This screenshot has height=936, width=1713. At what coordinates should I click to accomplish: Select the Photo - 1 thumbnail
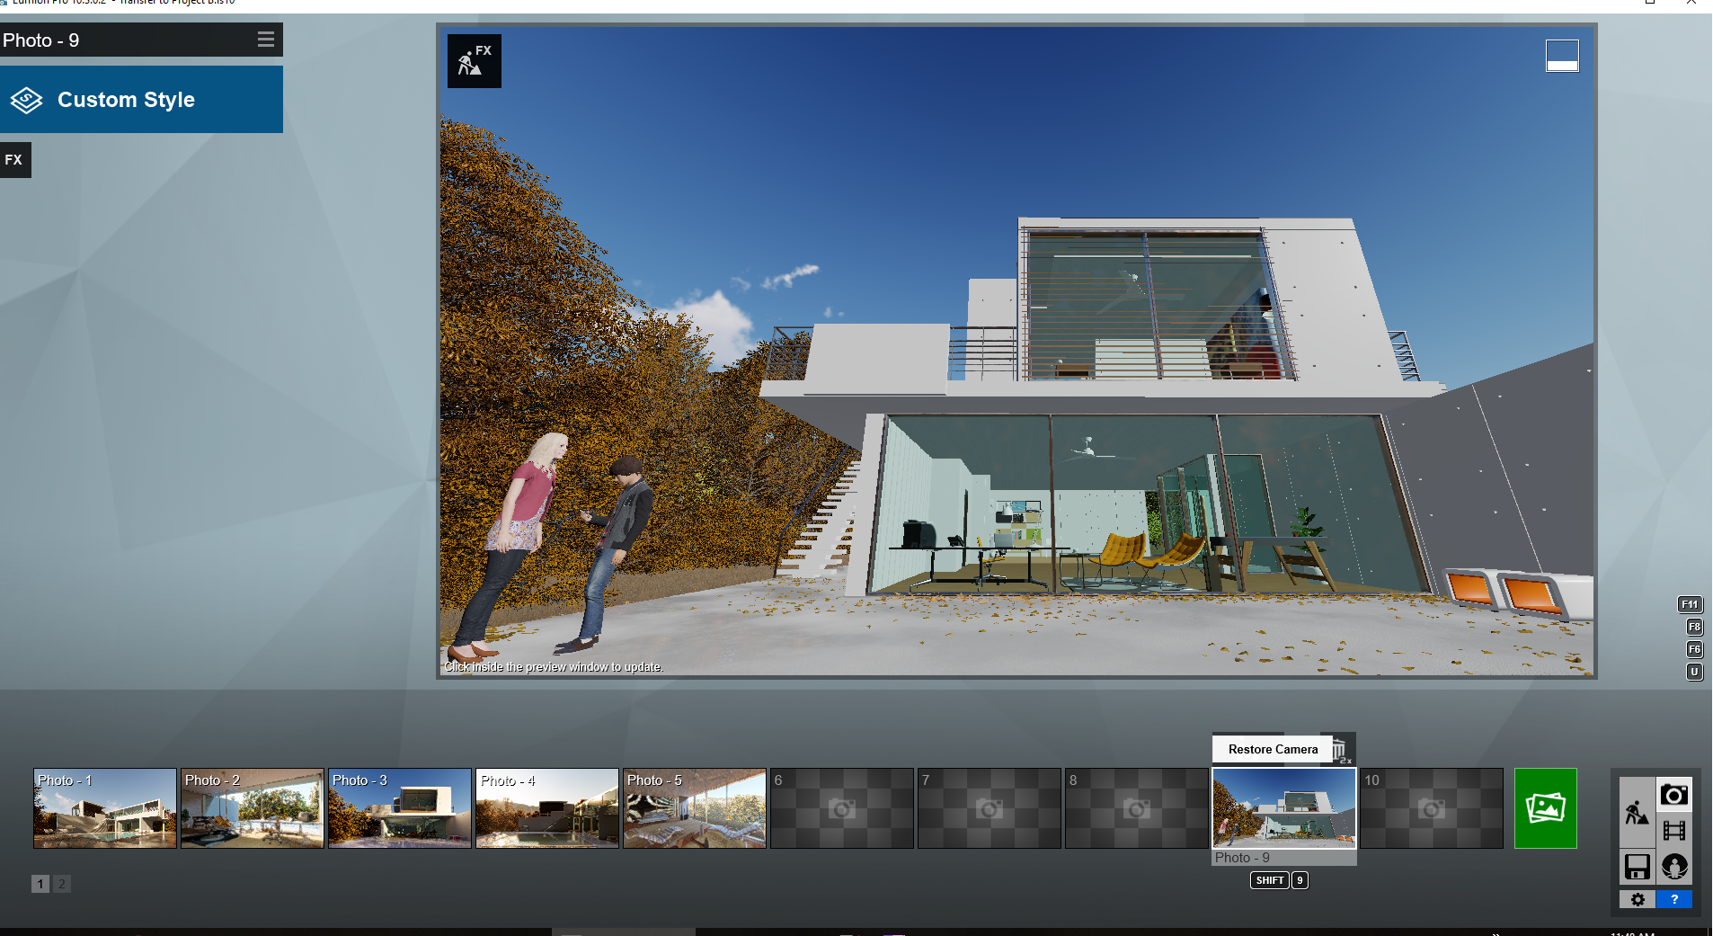[105, 807]
